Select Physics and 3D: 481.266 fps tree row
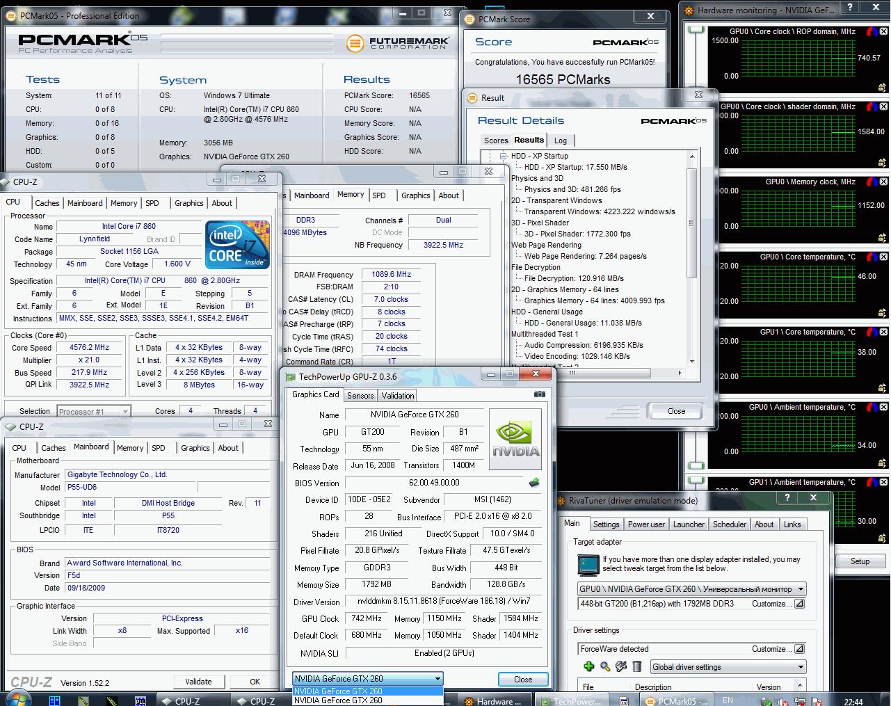Screen dimensions: 891x706 [572, 189]
